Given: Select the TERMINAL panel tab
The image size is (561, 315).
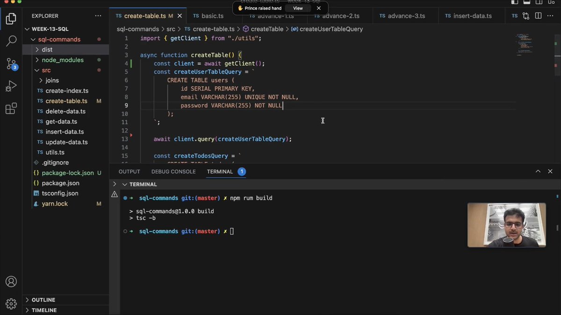Looking at the screenshot, I should 220,172.
